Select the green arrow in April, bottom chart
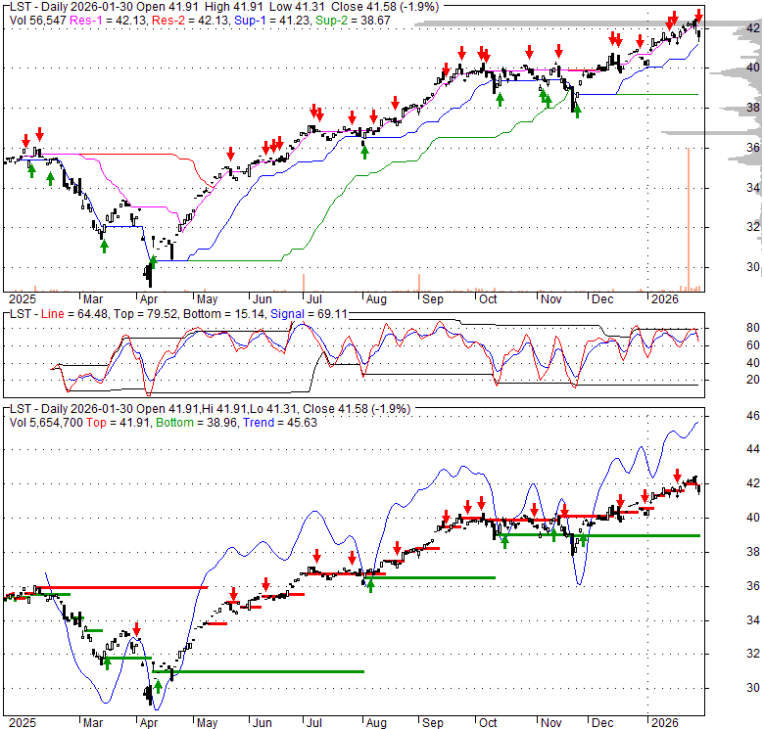 (172, 671)
